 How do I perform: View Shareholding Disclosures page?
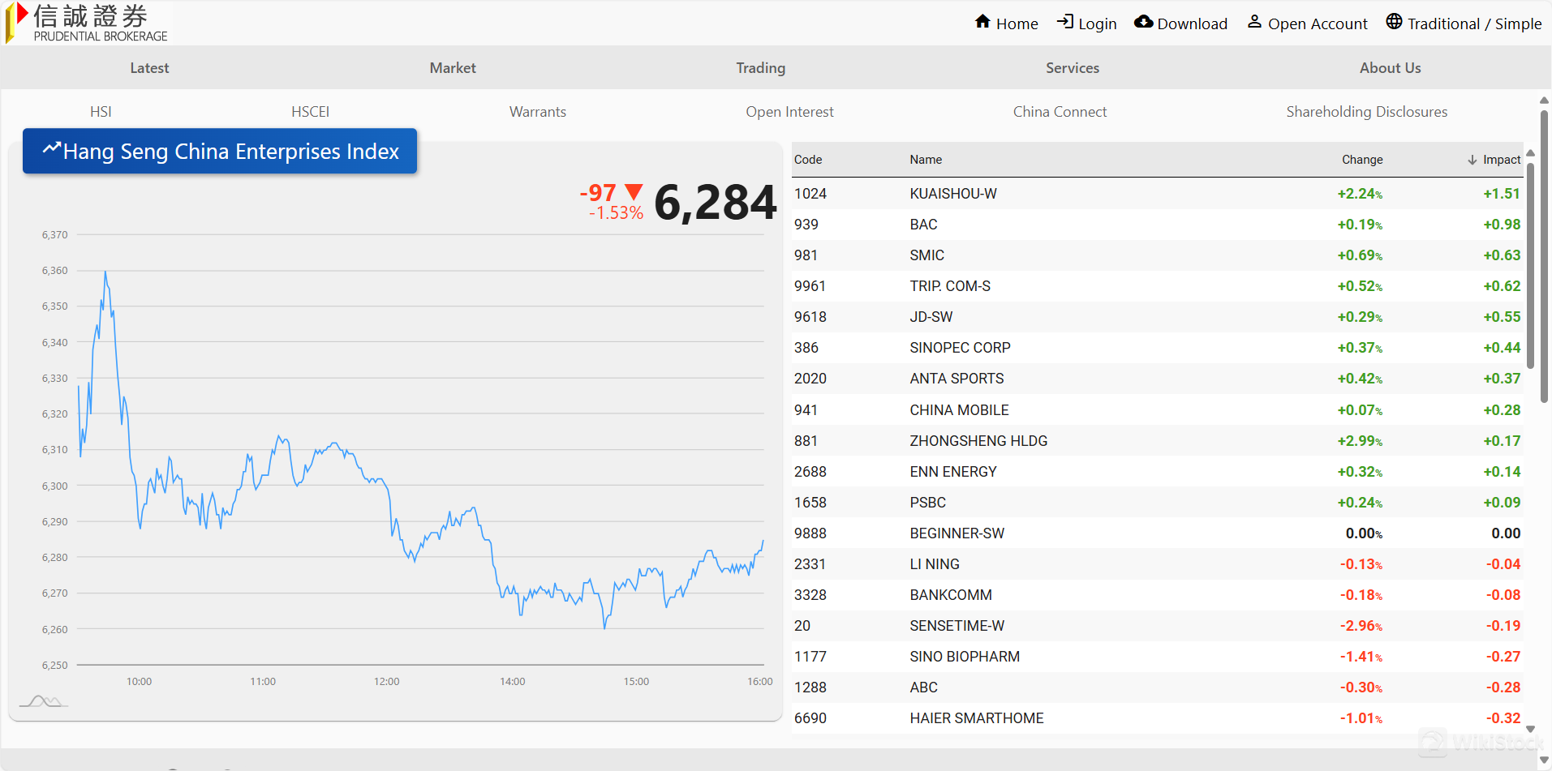[1366, 112]
